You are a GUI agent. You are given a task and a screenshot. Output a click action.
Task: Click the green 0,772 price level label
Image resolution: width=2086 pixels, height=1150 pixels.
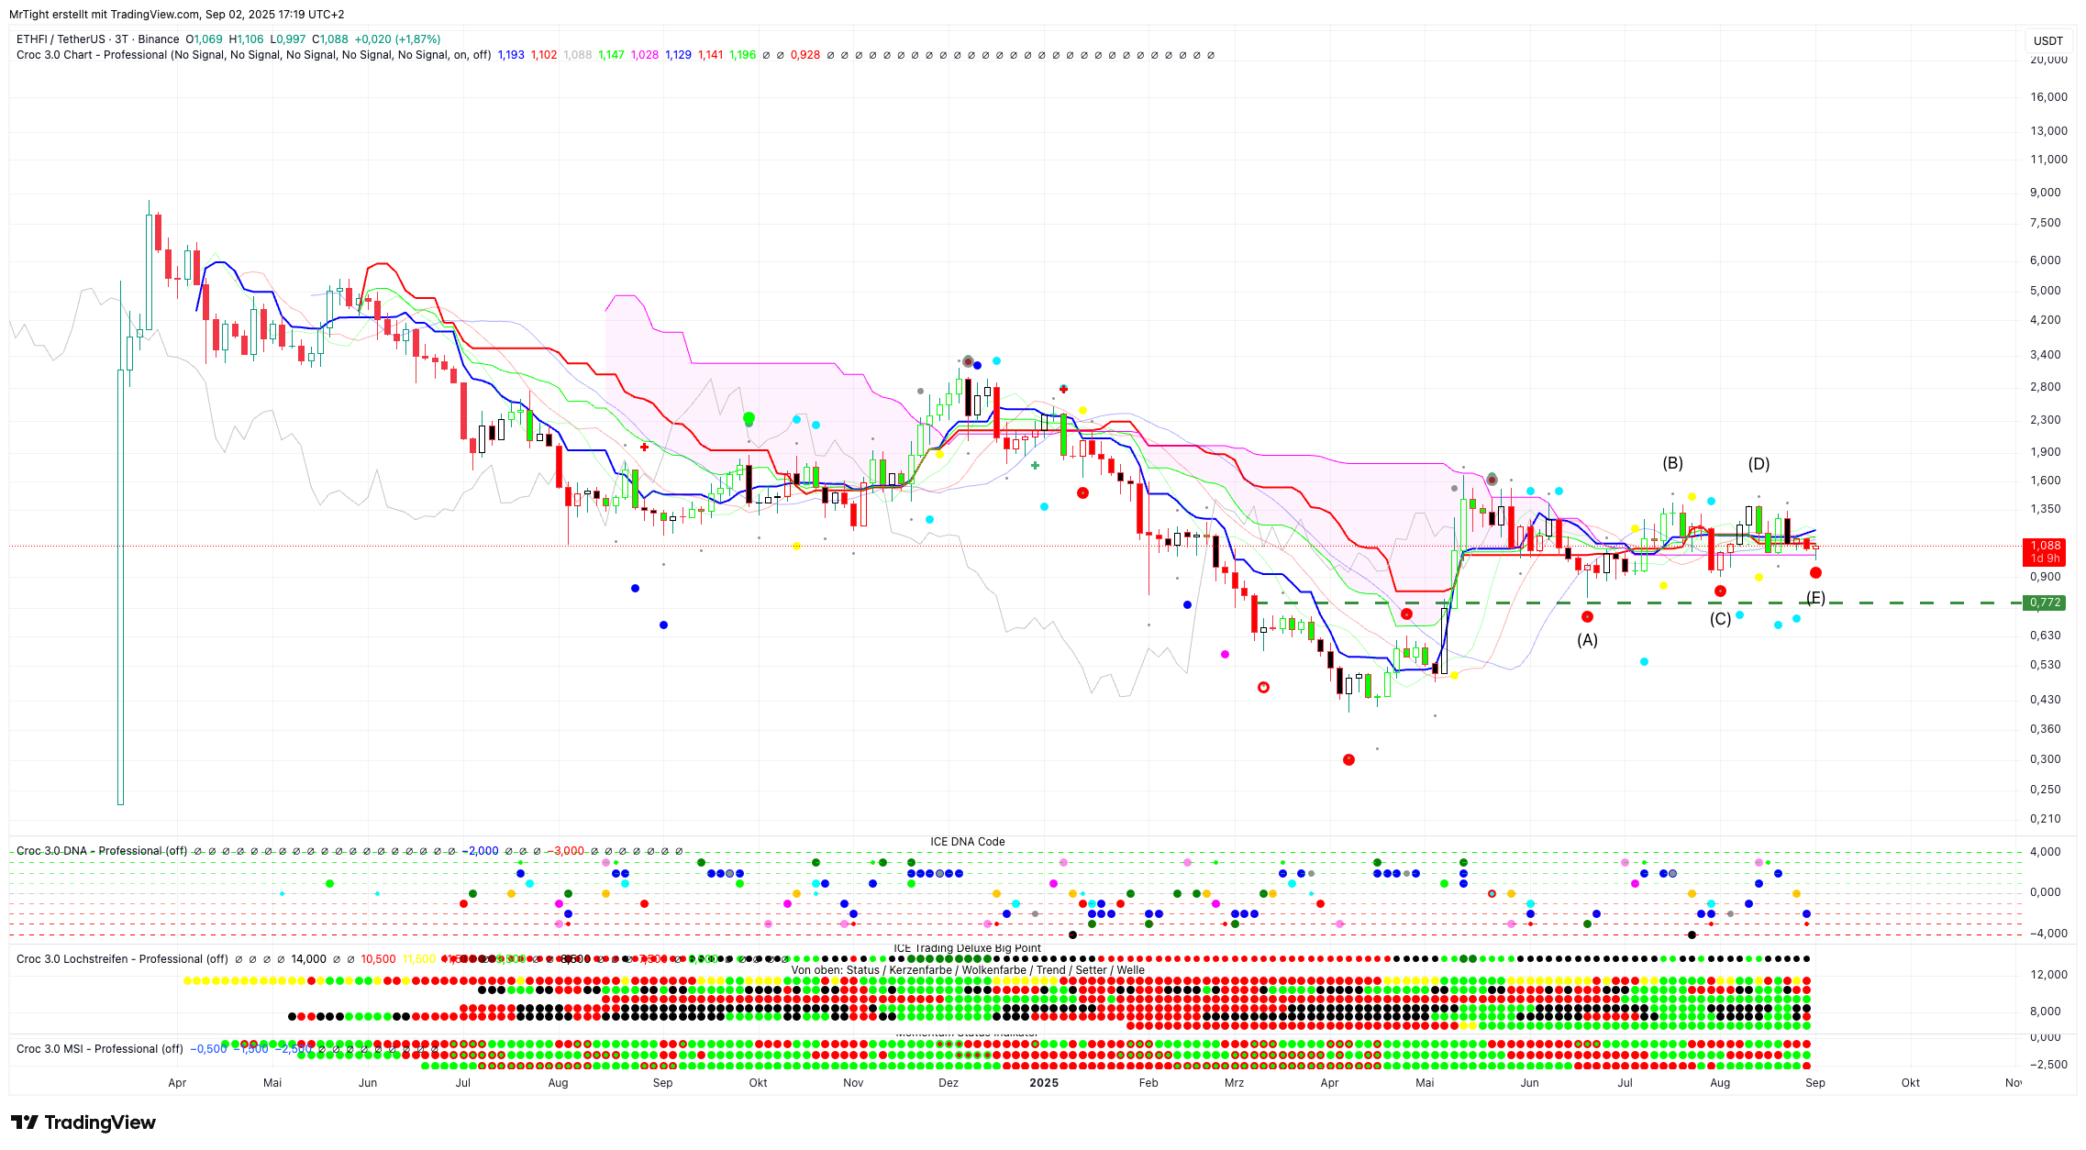click(x=2045, y=603)
